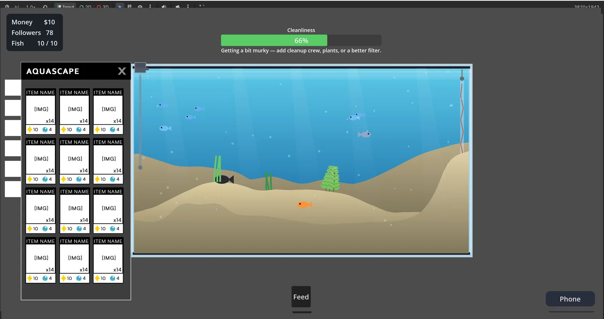Switch to 2D view in top toolbar

pos(86,6)
